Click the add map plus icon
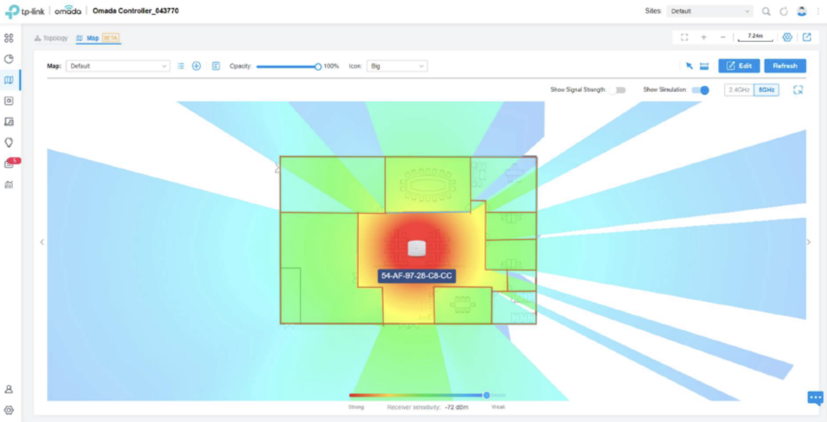 [x=196, y=66]
